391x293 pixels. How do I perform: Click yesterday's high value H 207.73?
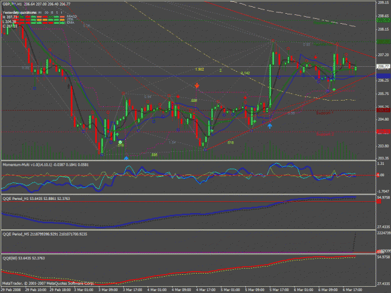coord(10,17)
